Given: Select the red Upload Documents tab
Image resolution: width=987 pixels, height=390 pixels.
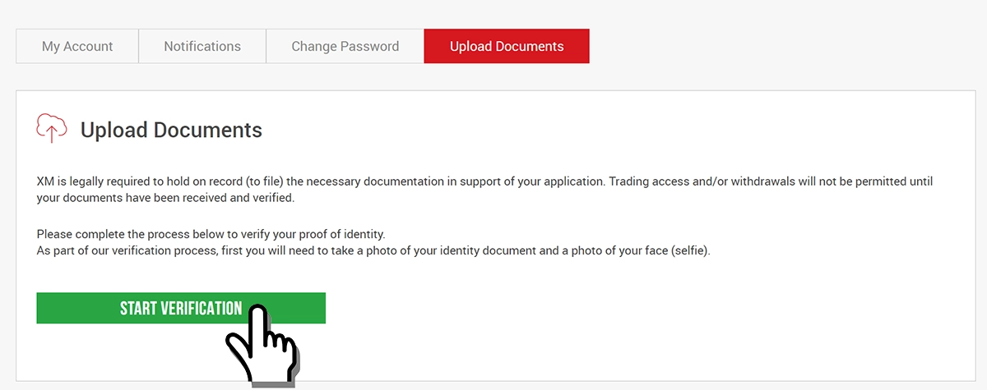Looking at the screenshot, I should 507,46.
